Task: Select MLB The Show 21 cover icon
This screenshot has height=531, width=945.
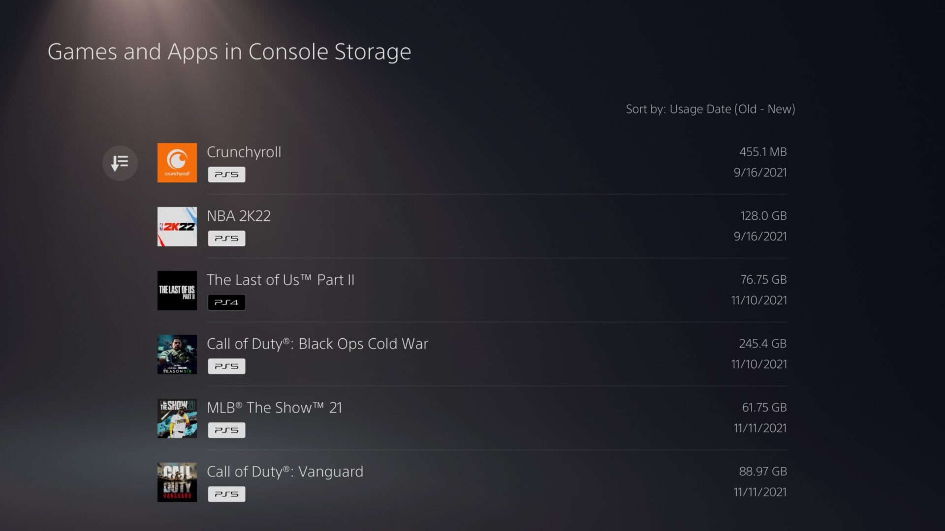Action: [x=177, y=418]
